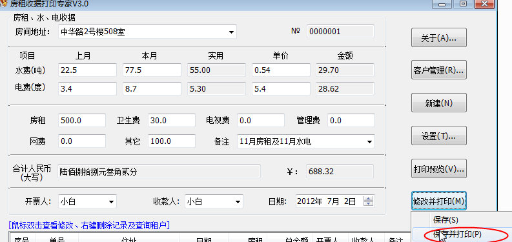Minimize the 房租收据打印专家 window
Image resolution: width=512 pixels, height=242 pixels.
442,4
